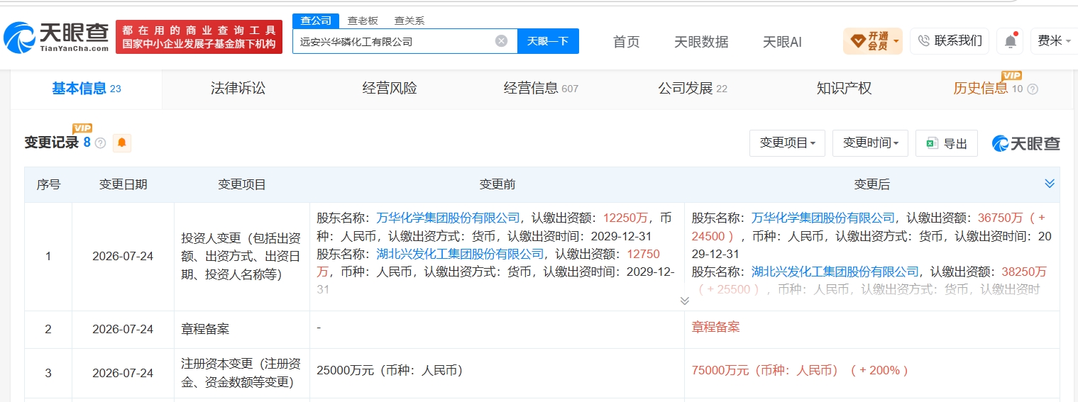Click the 变更日期 column header
This screenshot has width=1078, height=402.
point(123,184)
